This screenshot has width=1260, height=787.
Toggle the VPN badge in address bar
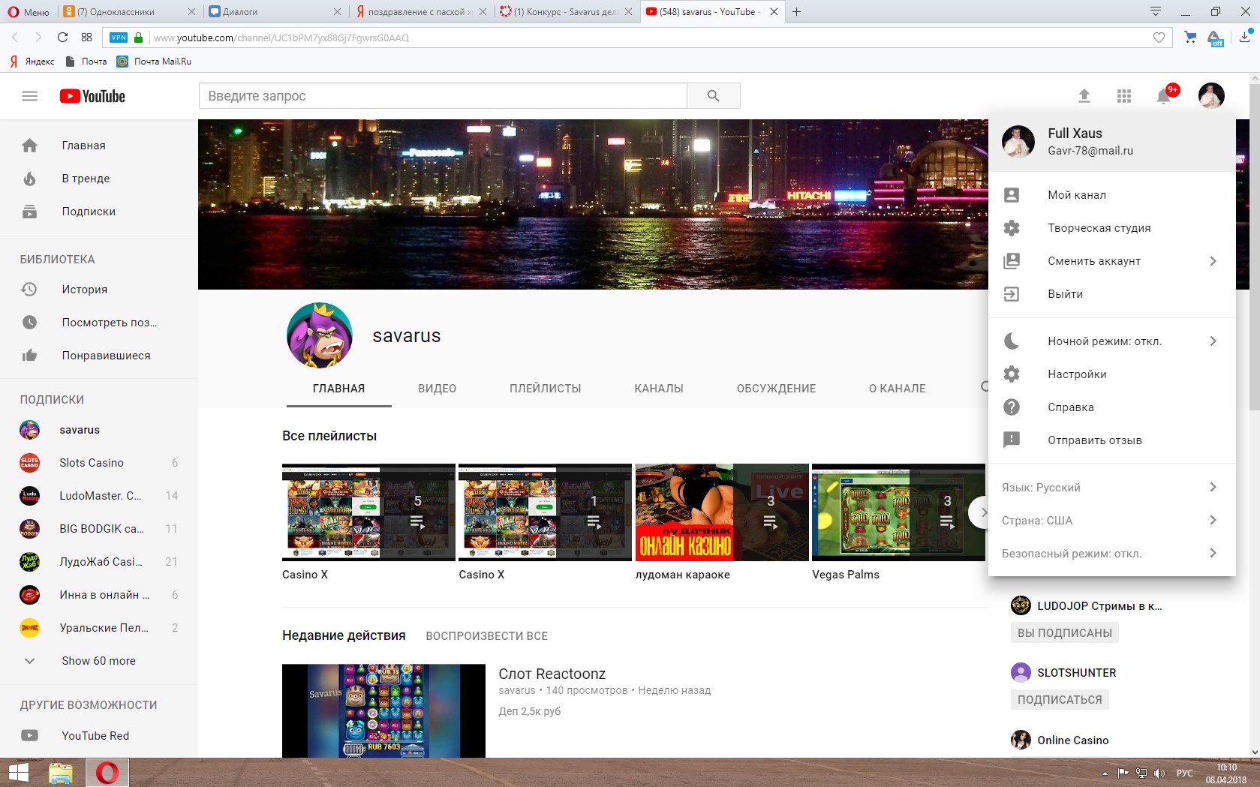click(x=119, y=38)
